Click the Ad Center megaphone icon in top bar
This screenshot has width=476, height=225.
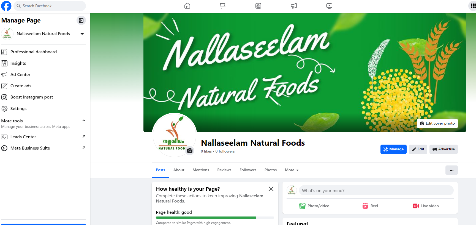294,6
